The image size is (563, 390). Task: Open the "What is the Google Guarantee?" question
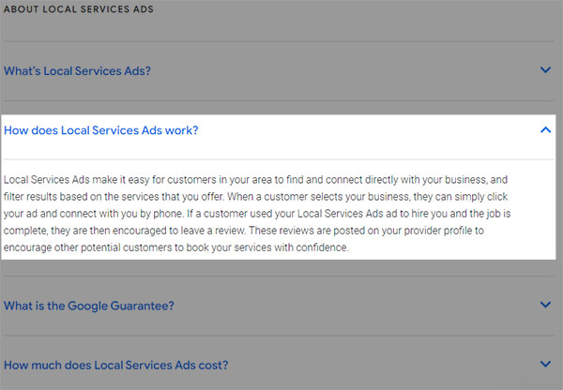[89, 306]
